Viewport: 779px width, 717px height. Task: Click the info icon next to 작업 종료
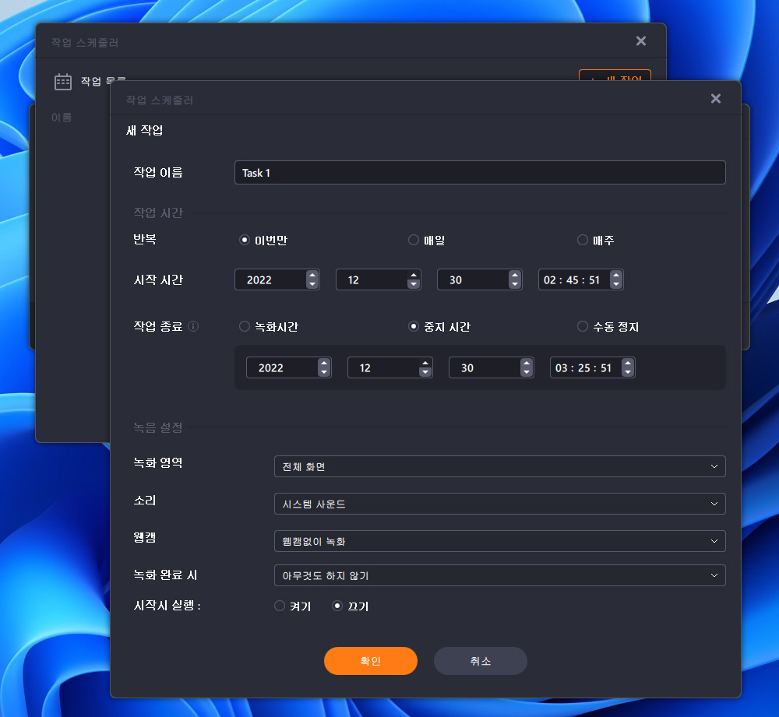point(194,326)
